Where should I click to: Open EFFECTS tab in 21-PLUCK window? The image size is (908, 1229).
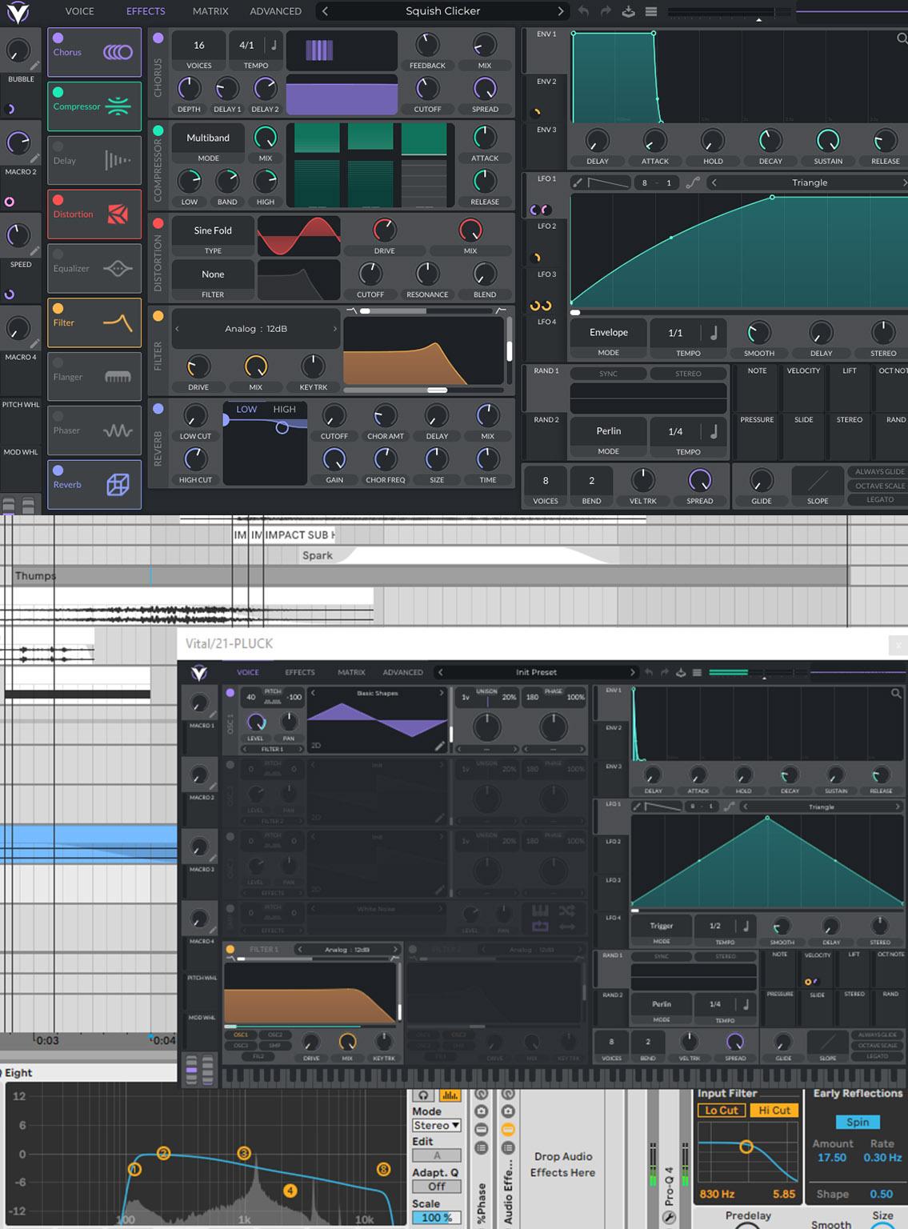(x=300, y=672)
